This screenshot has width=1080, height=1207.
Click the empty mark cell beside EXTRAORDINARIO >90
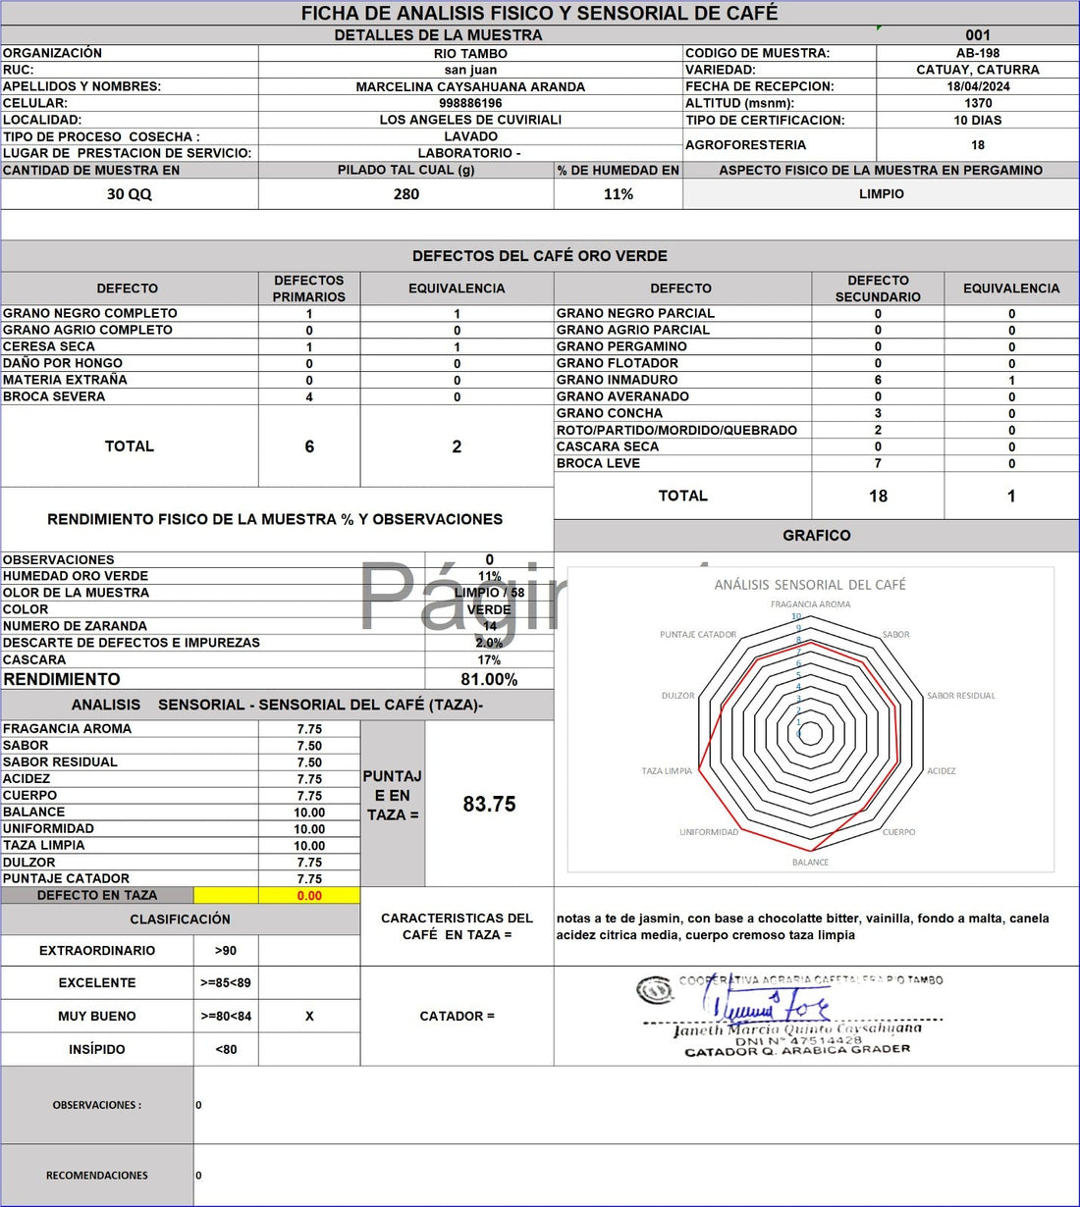(x=309, y=950)
